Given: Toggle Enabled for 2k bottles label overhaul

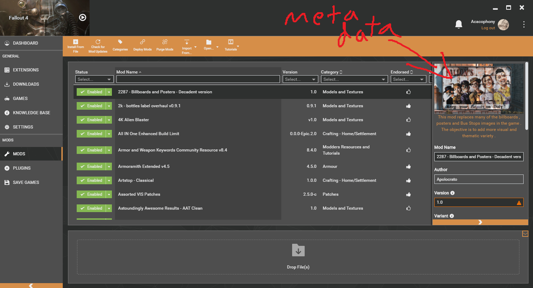Looking at the screenshot, I should click(x=91, y=106).
